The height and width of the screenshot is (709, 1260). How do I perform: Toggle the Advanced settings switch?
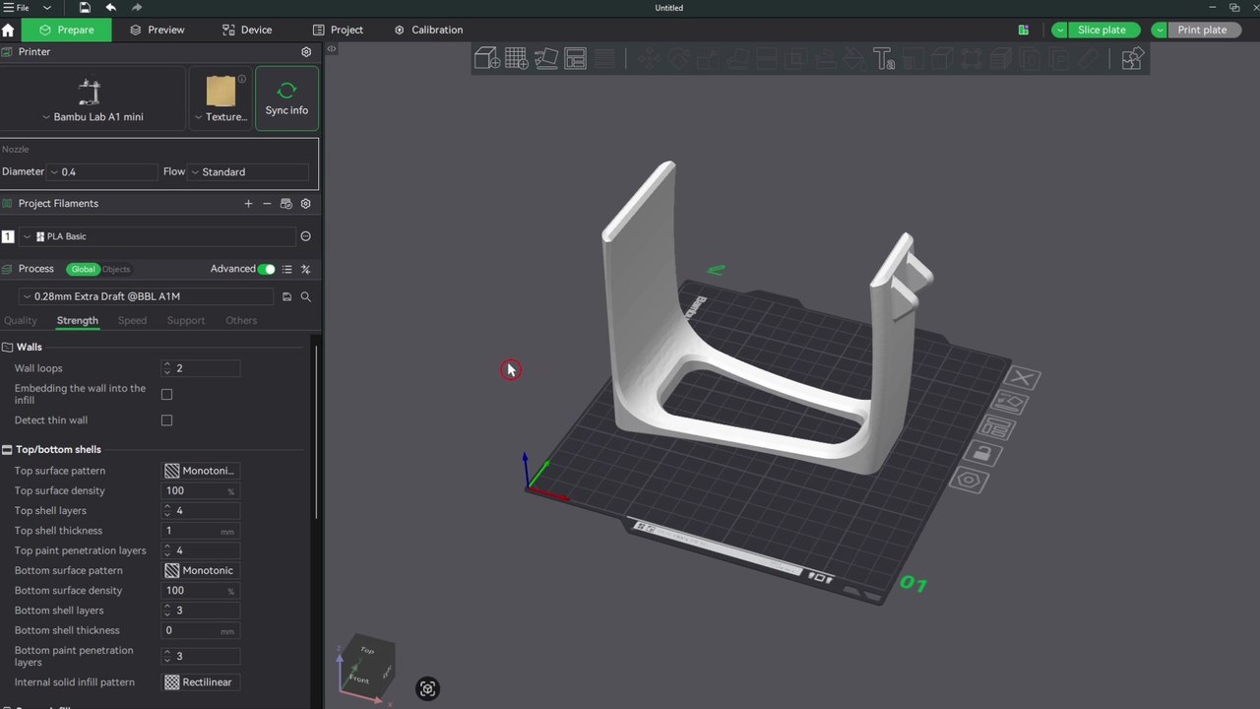point(266,269)
